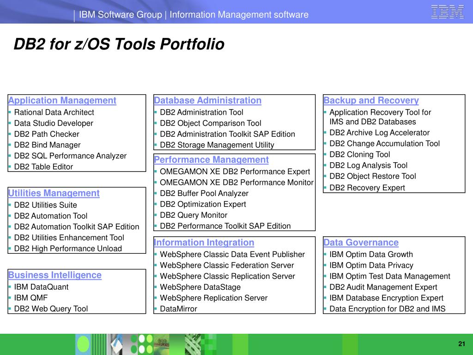Select "OMEGAMON XE DB2 Performance Expert"

tap(235, 171)
